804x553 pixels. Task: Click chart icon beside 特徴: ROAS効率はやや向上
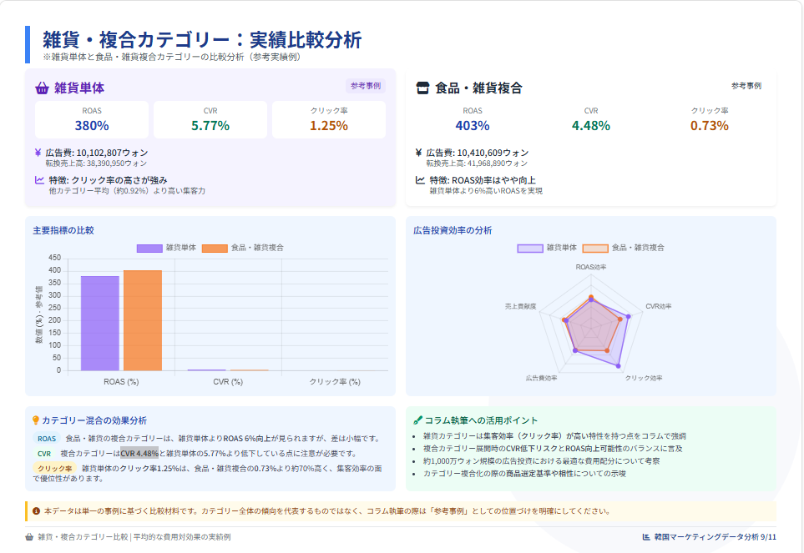coord(420,179)
